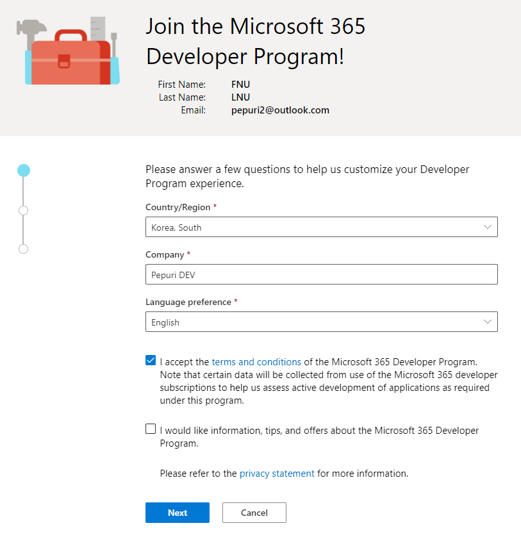Open the terms and conditions link
The image size is (521, 537).
[256, 362]
